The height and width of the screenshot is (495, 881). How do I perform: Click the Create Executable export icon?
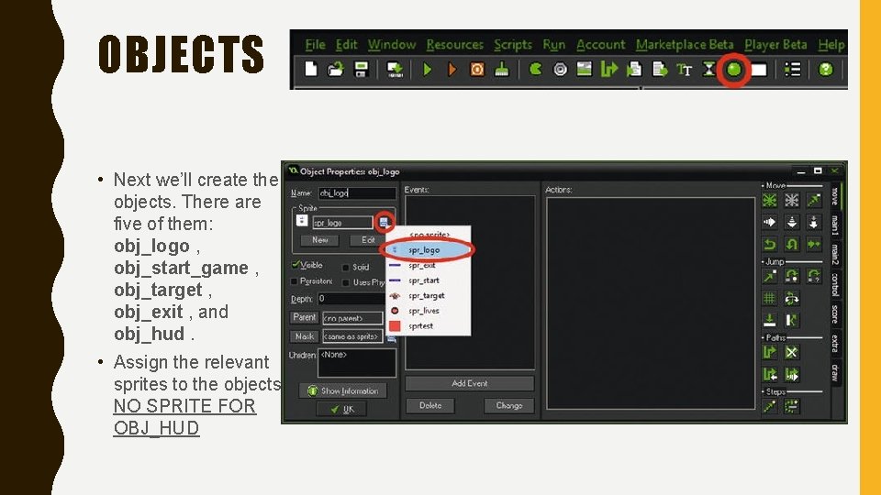(x=395, y=69)
